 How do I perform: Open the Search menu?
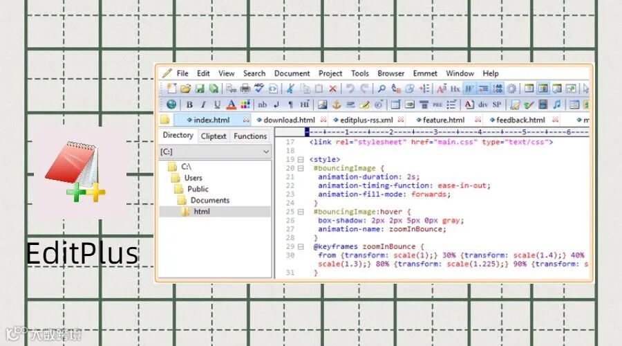(x=254, y=73)
